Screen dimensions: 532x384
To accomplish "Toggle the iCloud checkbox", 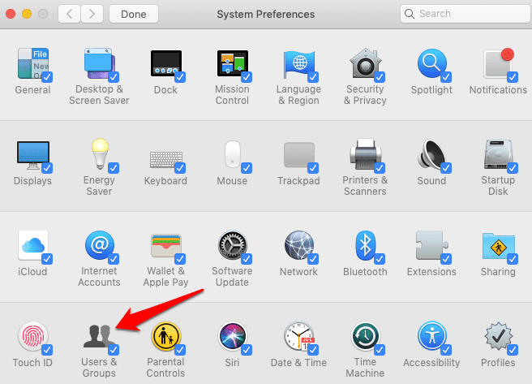I will click(47, 259).
